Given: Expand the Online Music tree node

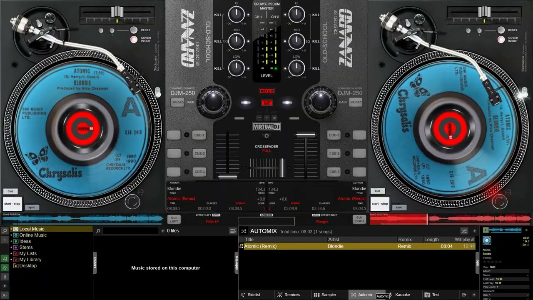Looking at the screenshot, I should (x=11, y=235).
